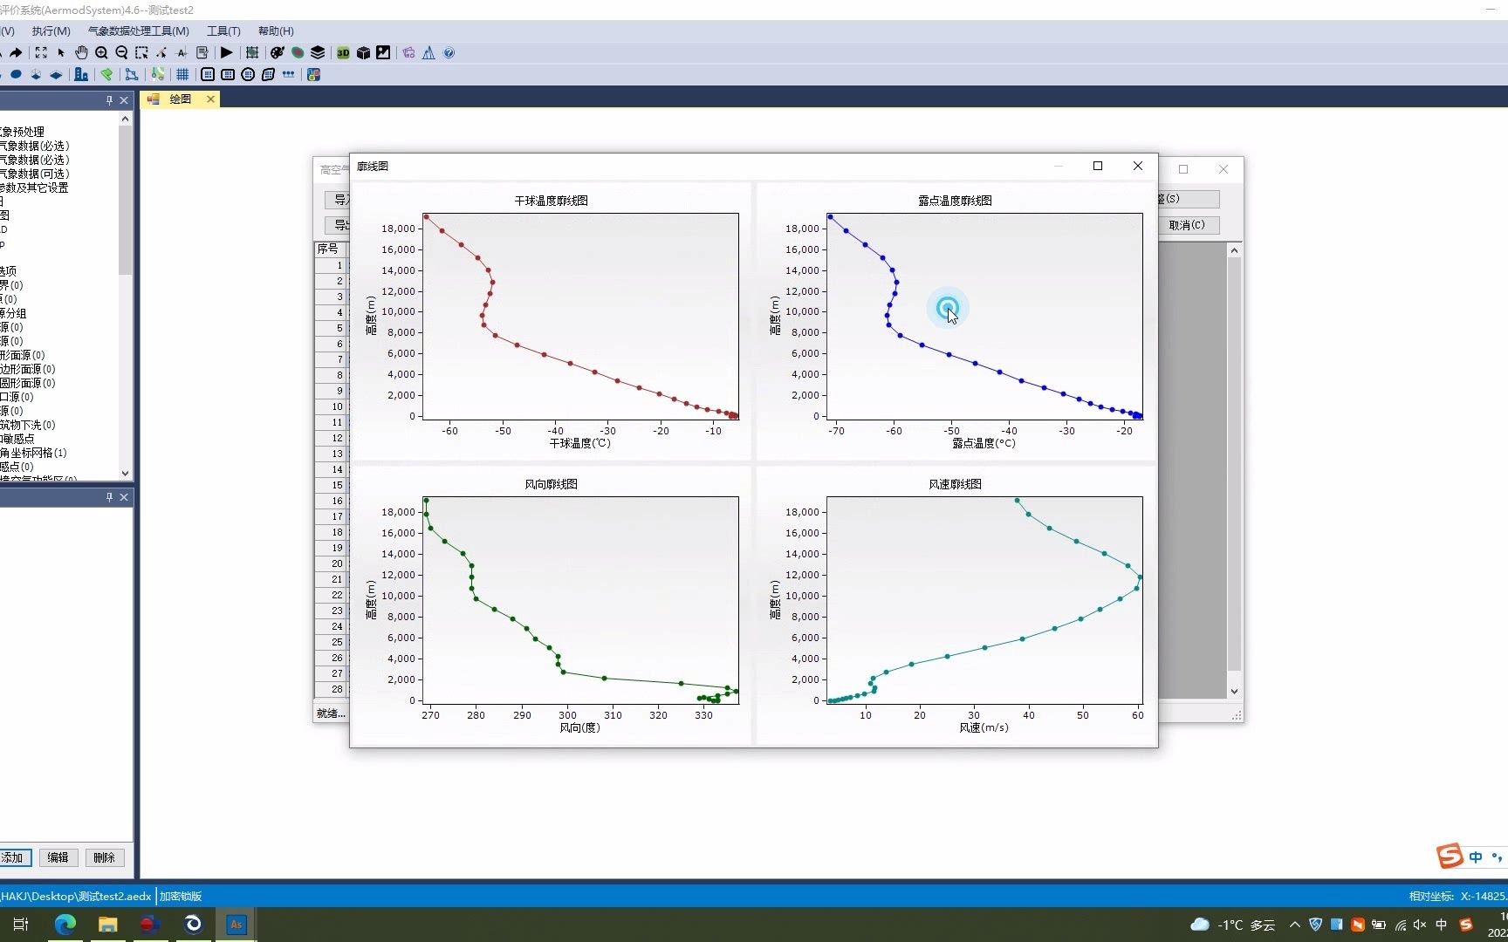The height and width of the screenshot is (942, 1508).
Task: Pin the upper left tree panel
Action: click(109, 100)
